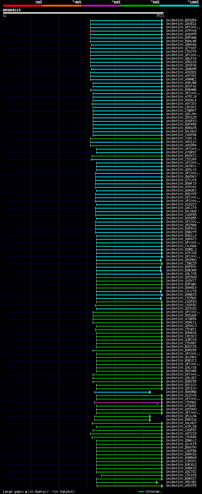Click the orange ~40% identity legend segment
This screenshot has height=494, width=202.
pos(62,5)
